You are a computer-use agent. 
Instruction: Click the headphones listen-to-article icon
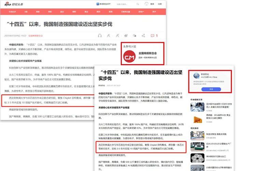[x=100, y=36]
